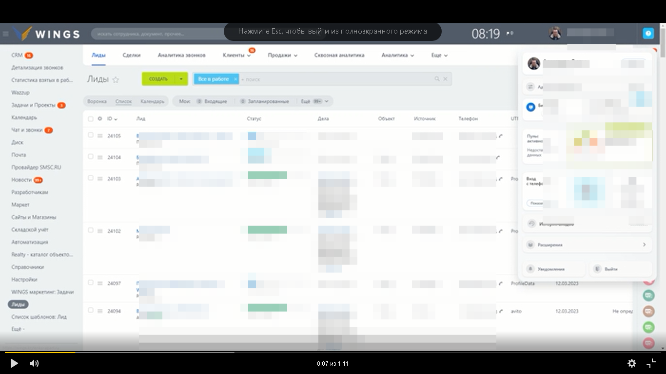Switch to Календарь view next to Список
666x374 pixels.
pyautogui.click(x=153, y=101)
